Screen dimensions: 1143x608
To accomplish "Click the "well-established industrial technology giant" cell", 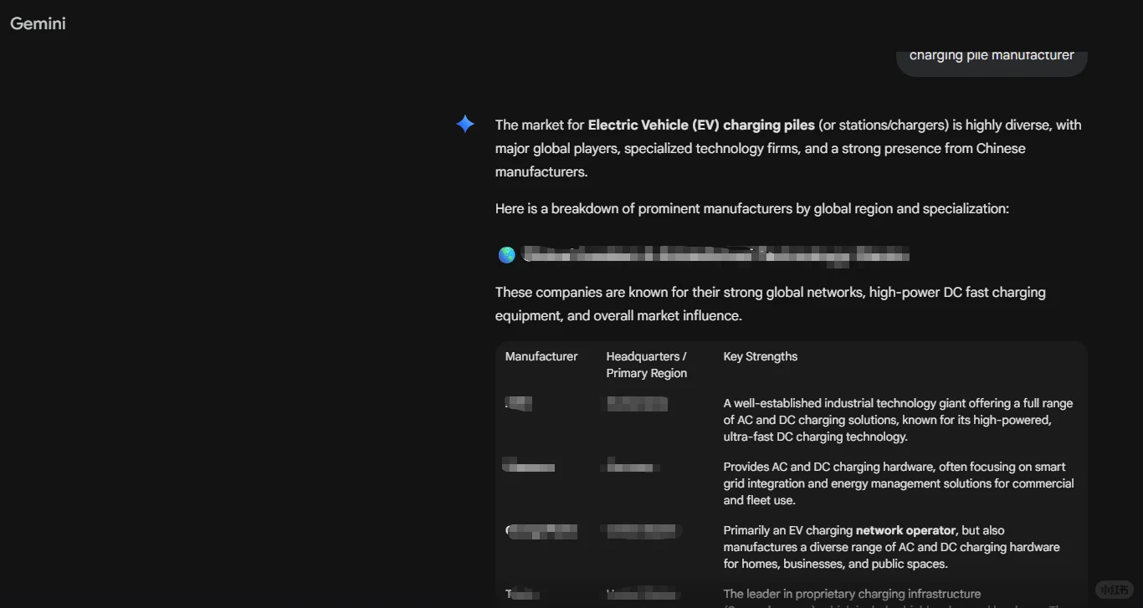I will tap(899, 420).
